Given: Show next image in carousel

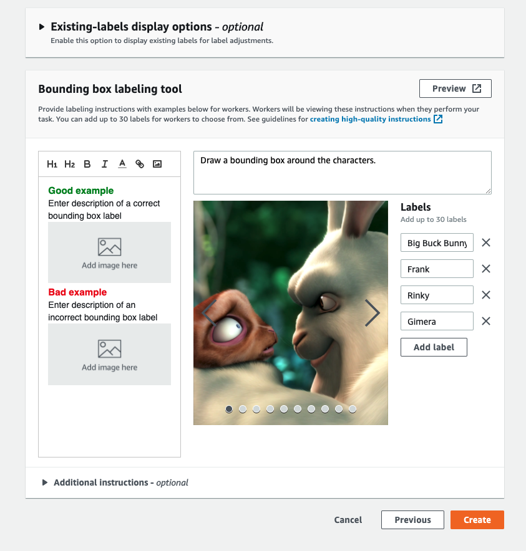Looking at the screenshot, I should click(x=372, y=313).
